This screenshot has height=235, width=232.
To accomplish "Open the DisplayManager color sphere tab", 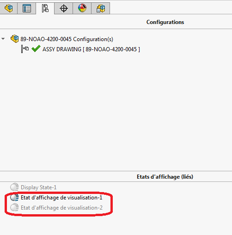I will (x=82, y=8).
